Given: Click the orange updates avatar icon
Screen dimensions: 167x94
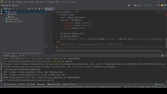Looking at the screenshot, I should pos(162,5).
